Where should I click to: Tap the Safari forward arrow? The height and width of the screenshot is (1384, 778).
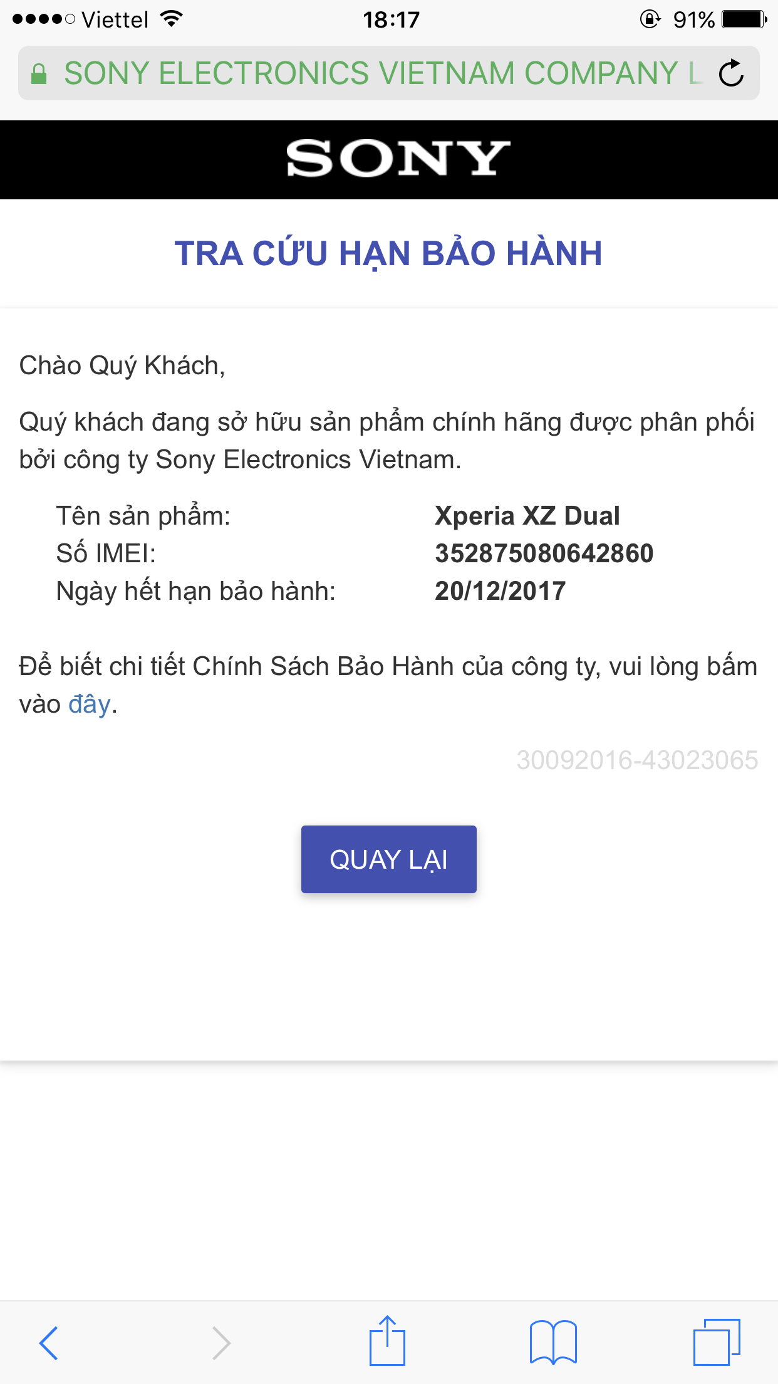pyautogui.click(x=221, y=1343)
